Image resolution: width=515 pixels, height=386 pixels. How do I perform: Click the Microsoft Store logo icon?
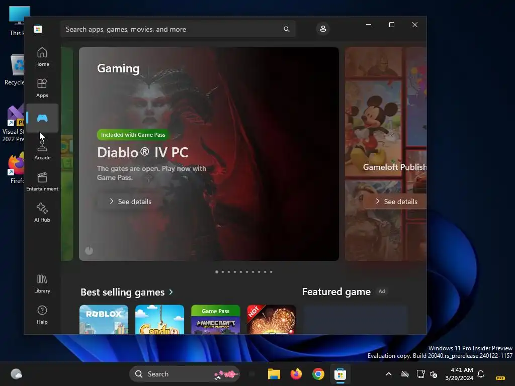pos(38,29)
